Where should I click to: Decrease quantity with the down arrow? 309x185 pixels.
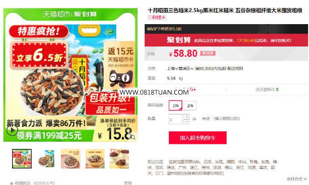coord(187,122)
